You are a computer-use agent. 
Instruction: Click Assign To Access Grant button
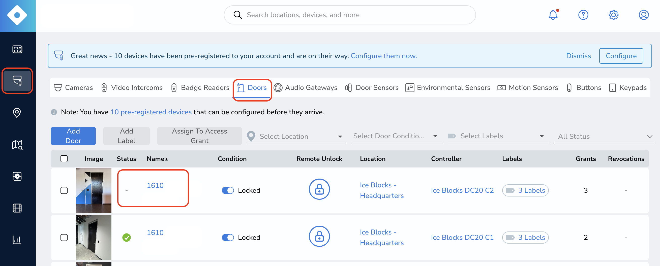point(199,136)
